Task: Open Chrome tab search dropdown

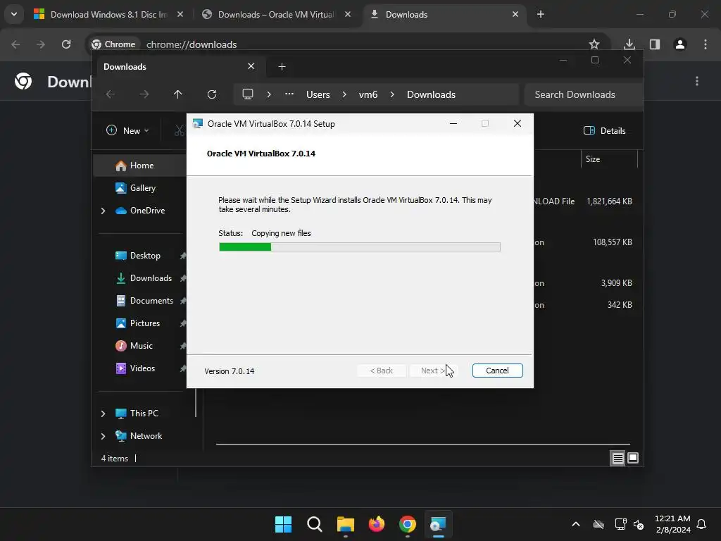Action: [14, 14]
